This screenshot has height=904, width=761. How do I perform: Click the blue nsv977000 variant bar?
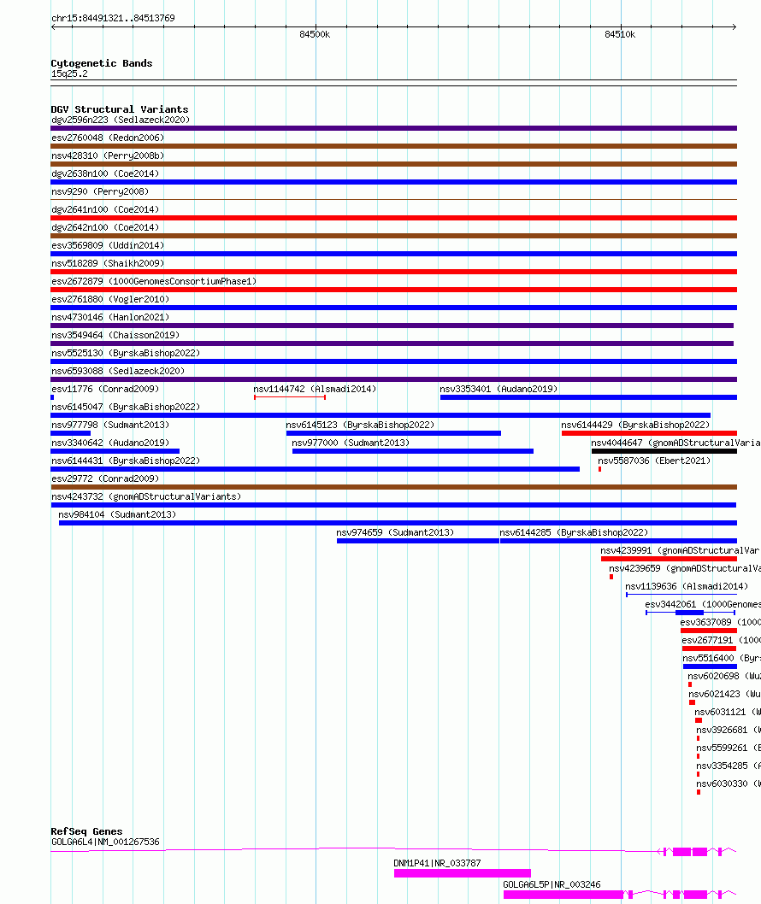click(x=412, y=451)
